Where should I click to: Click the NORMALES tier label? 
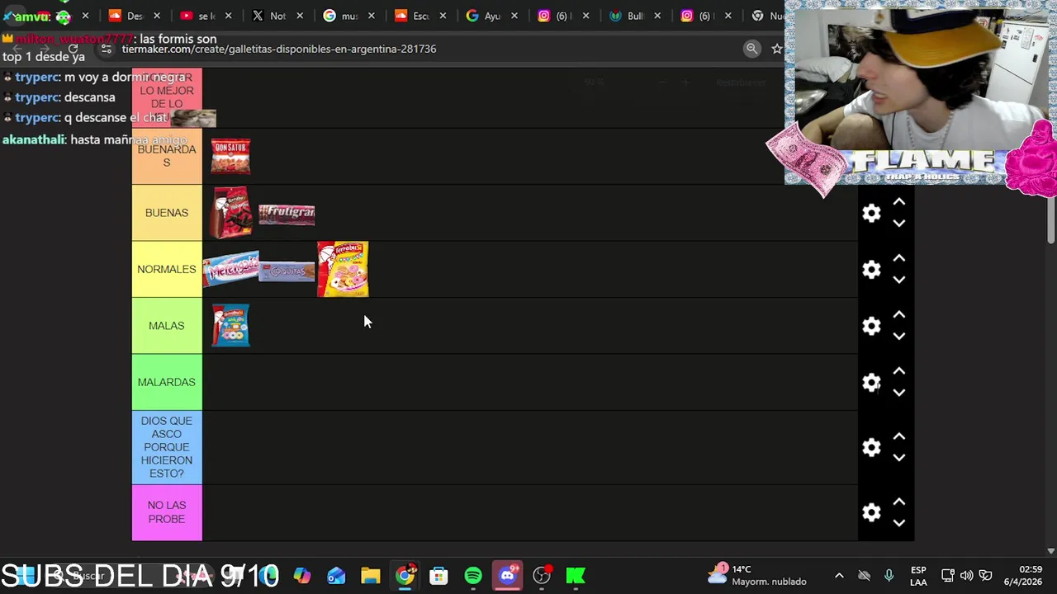pyautogui.click(x=167, y=269)
